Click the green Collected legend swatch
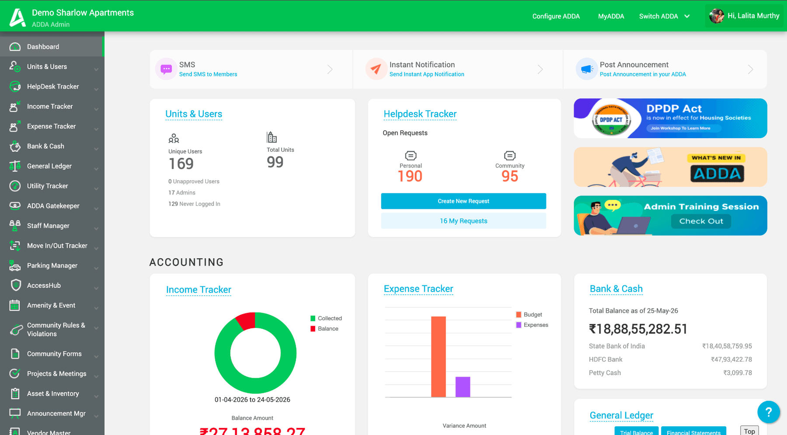 [x=313, y=318]
